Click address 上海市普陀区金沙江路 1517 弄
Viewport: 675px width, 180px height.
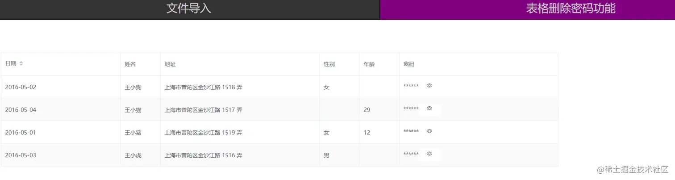pos(204,110)
